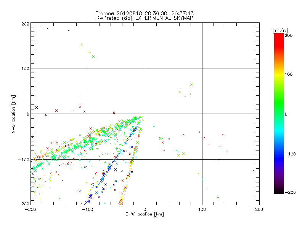Click the colorbar label '200' at top

[289, 35]
